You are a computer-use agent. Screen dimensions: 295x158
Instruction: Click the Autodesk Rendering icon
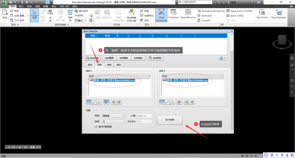(x=199, y=11)
